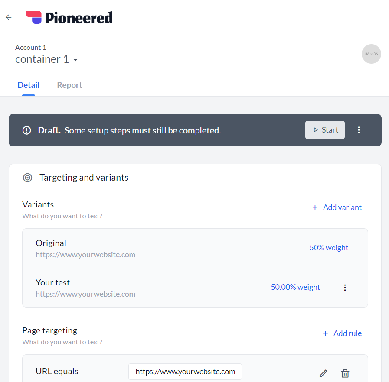
Task: Click the back arrow icon
Action: click(x=9, y=17)
